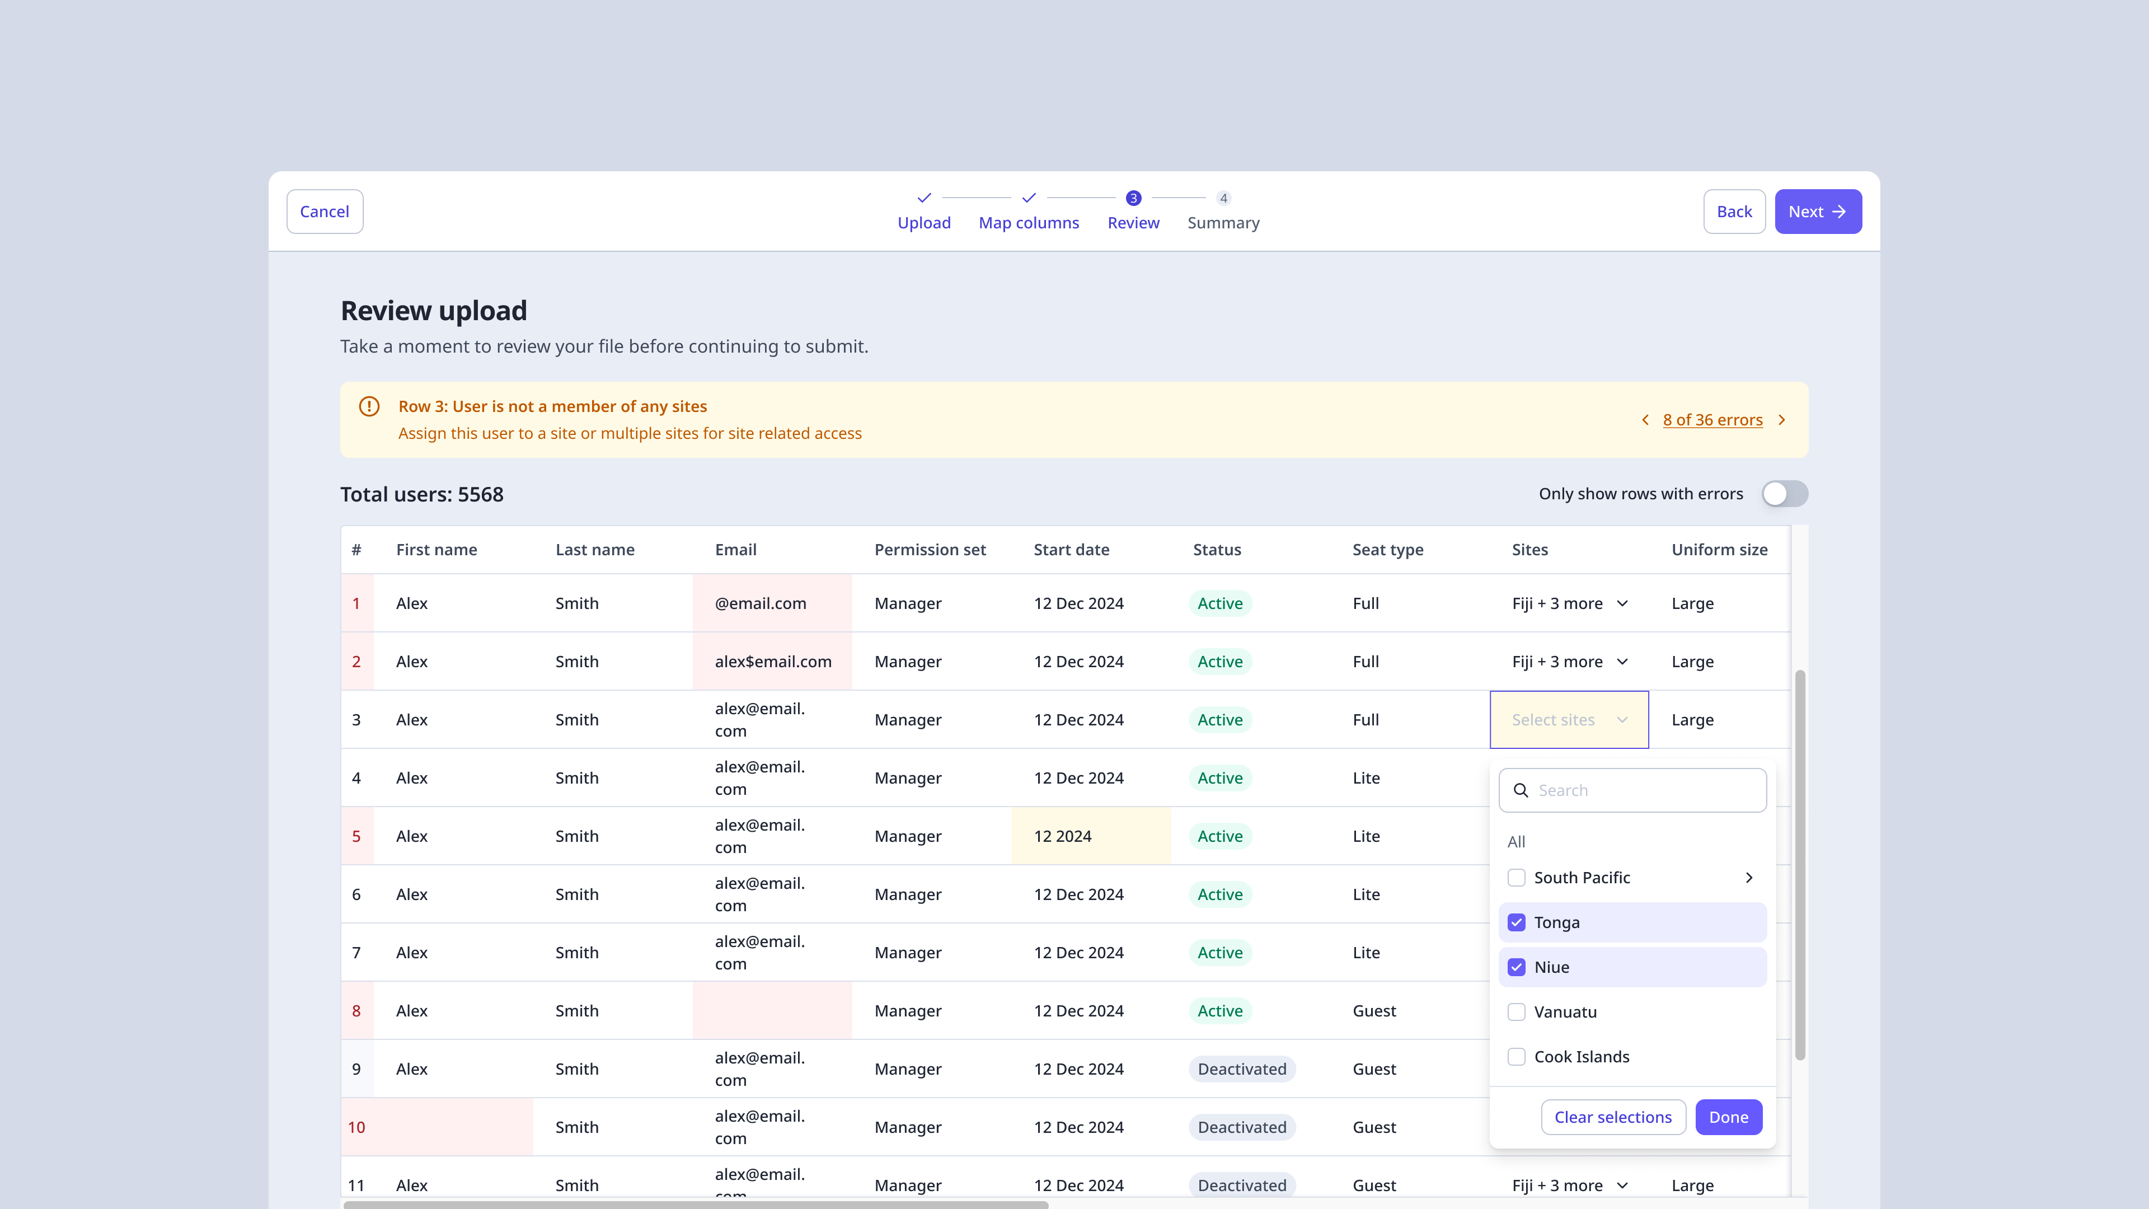The image size is (2149, 1209).
Task: Click the First name column header
Action: click(437, 550)
